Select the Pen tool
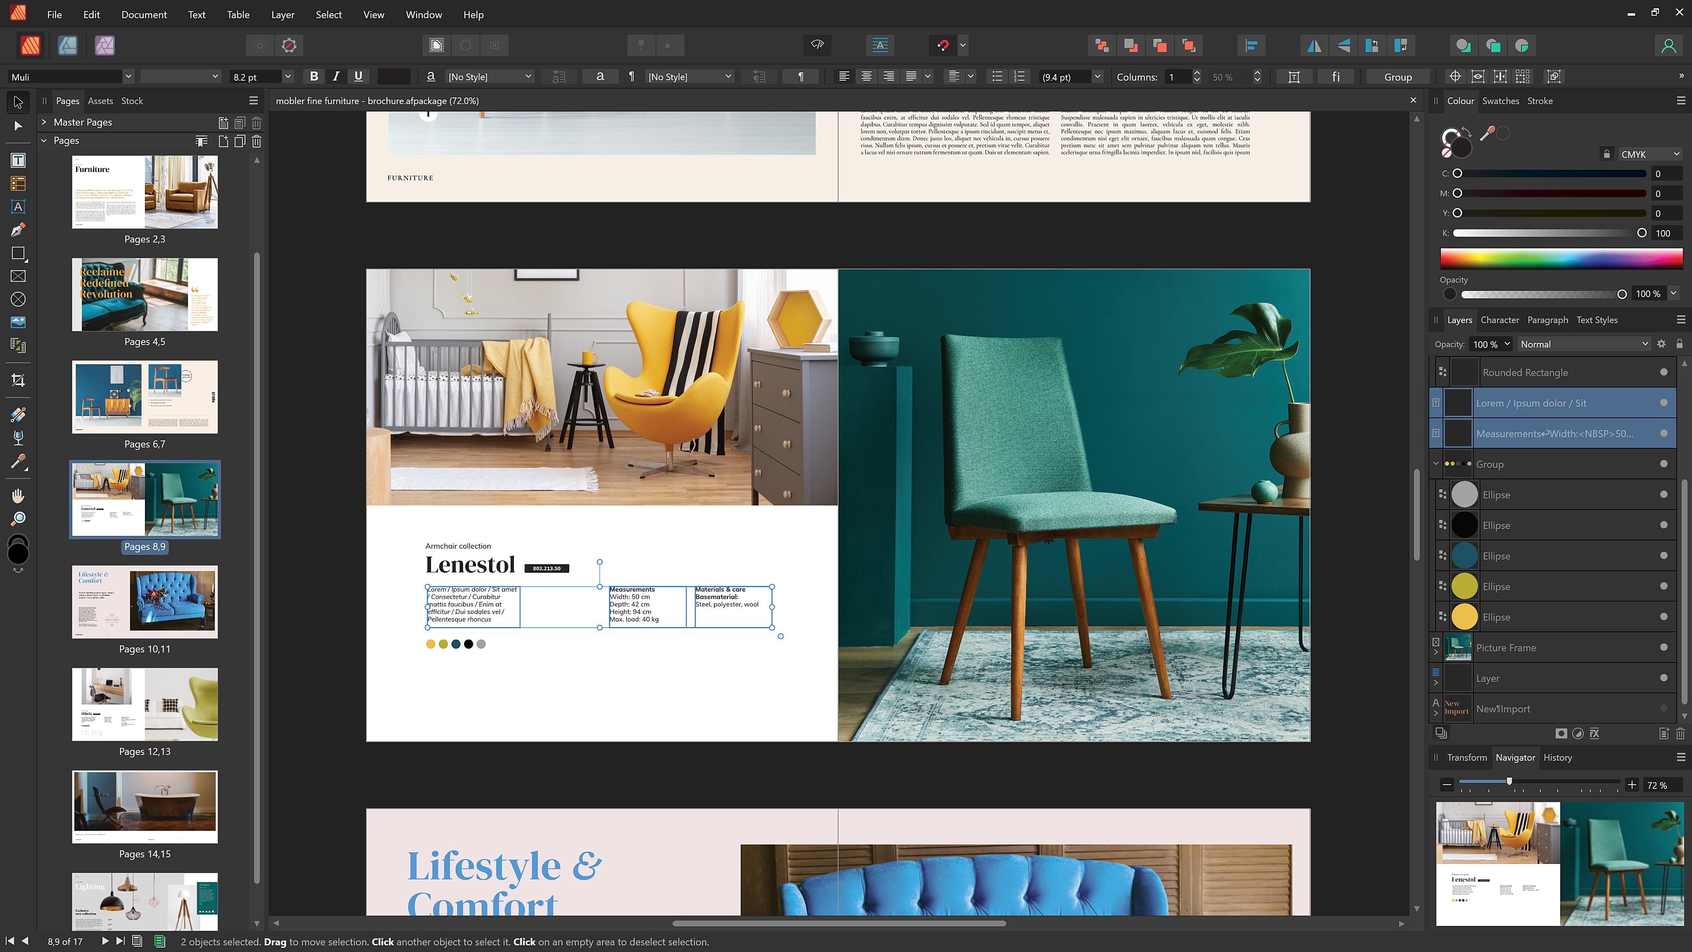The image size is (1692, 952). coord(18,229)
